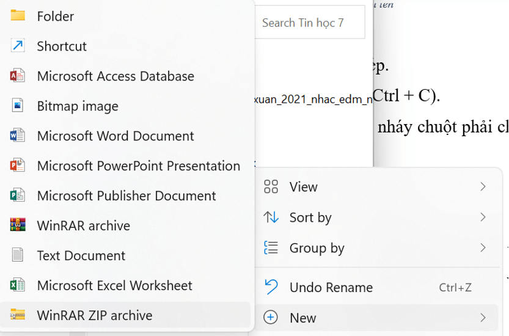Choose Undo Rename from context menu
This screenshot has height=336, width=509.
(331, 287)
